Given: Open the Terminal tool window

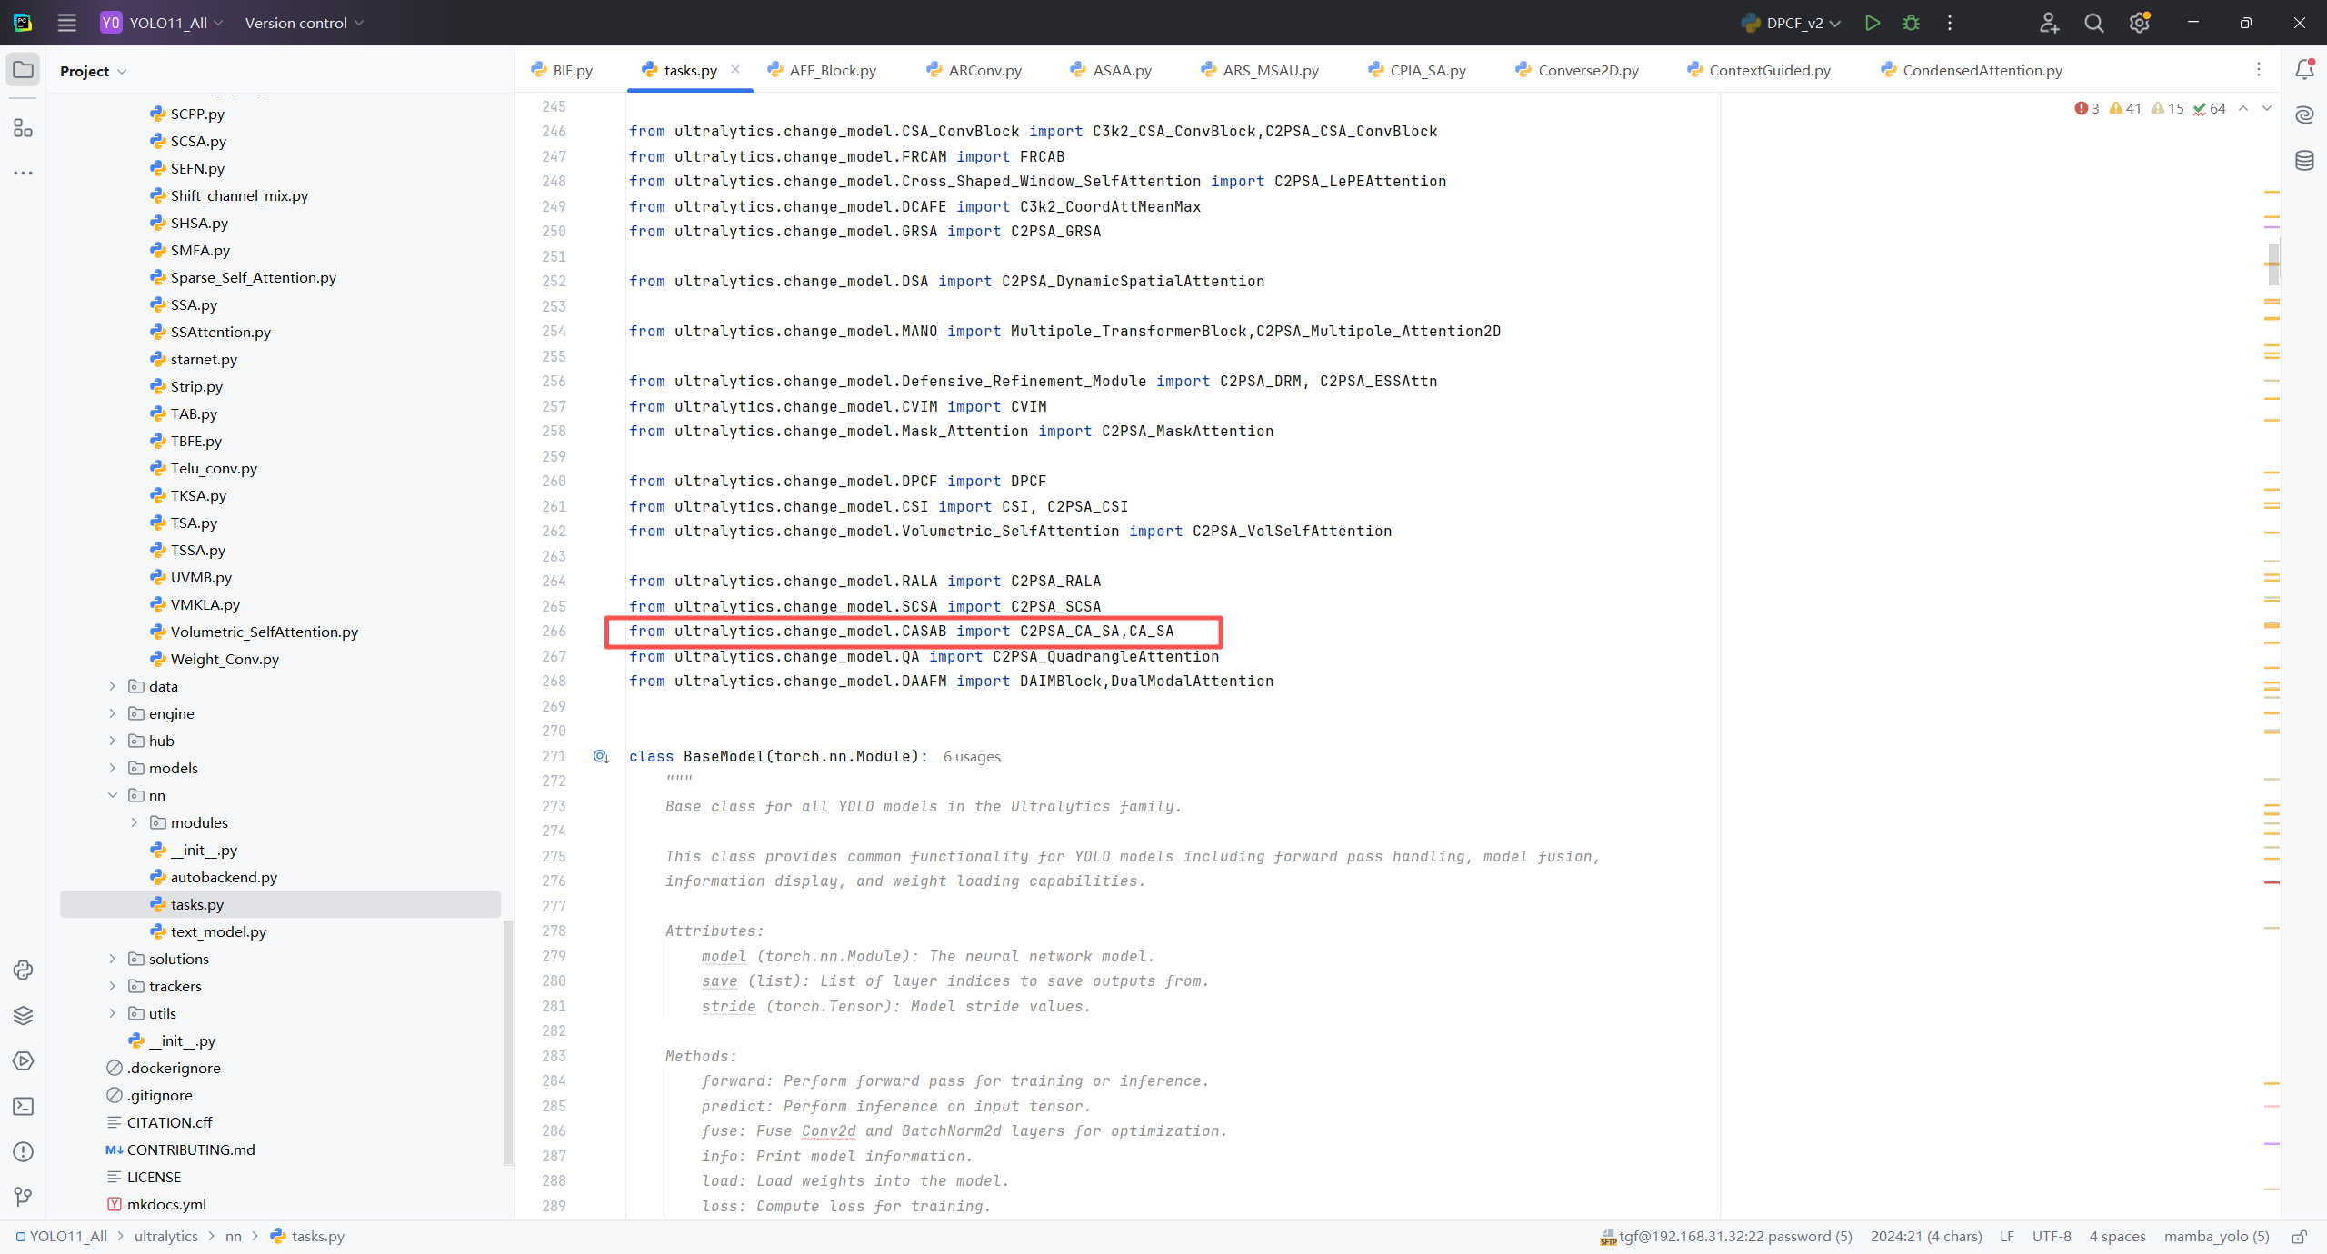Looking at the screenshot, I should tap(23, 1106).
